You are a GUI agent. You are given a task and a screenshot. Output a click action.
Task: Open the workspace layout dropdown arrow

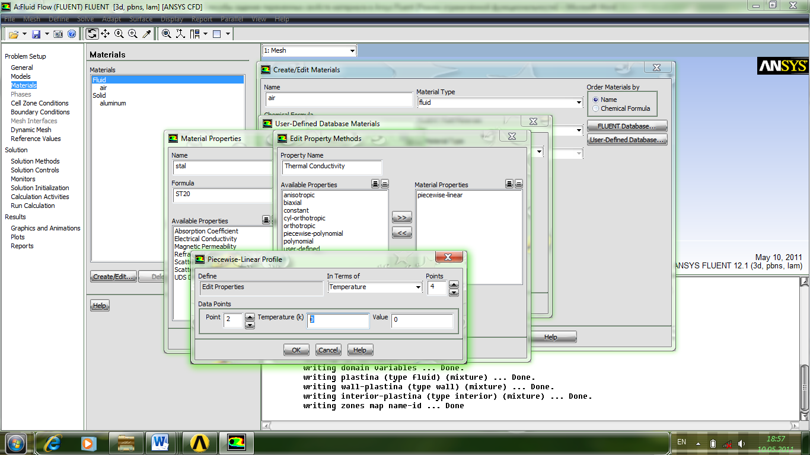206,34
